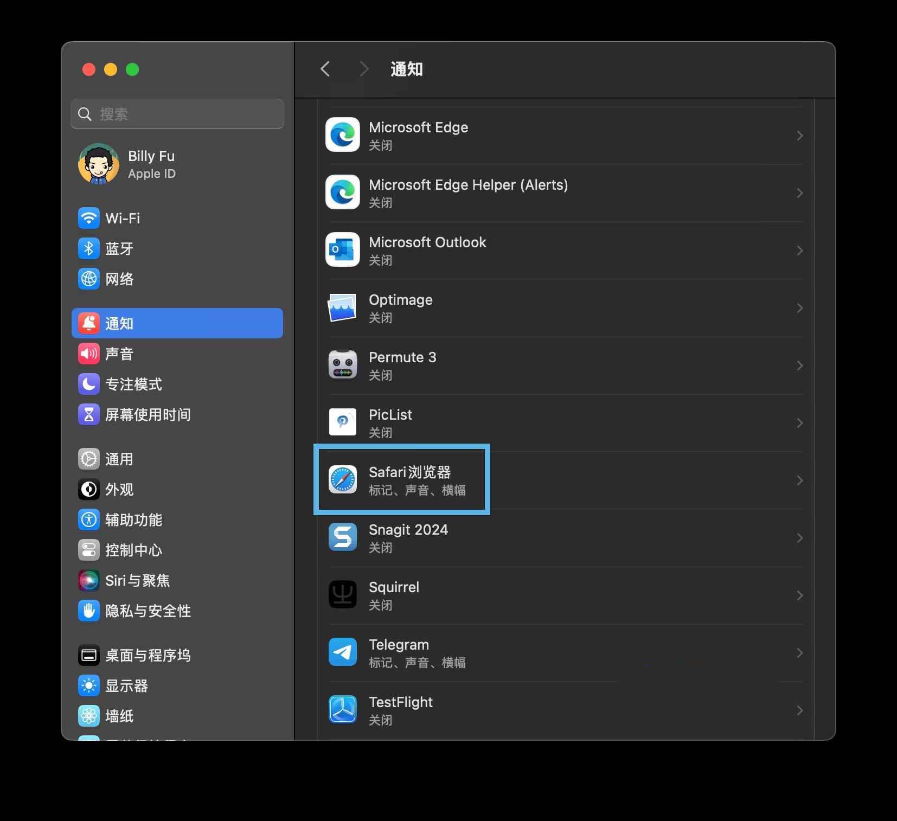Expand Telegram row chevron
This screenshot has width=897, height=821.
coord(799,653)
